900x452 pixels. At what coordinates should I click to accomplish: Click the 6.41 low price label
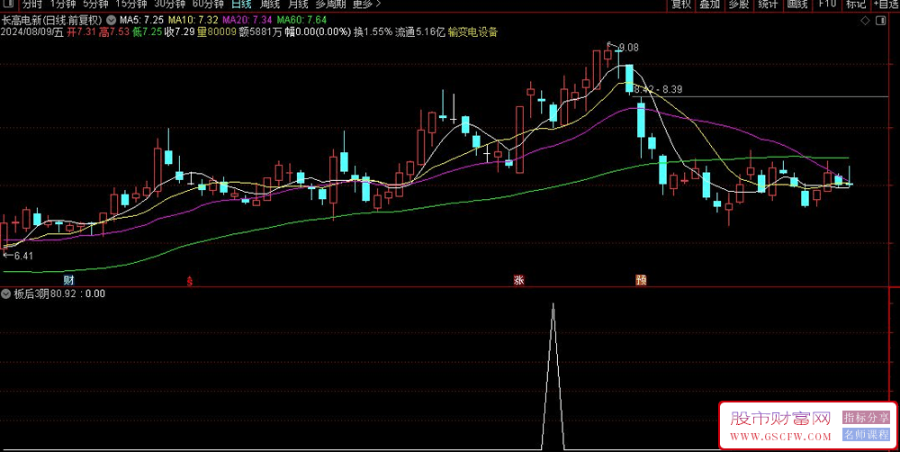[x=23, y=256]
